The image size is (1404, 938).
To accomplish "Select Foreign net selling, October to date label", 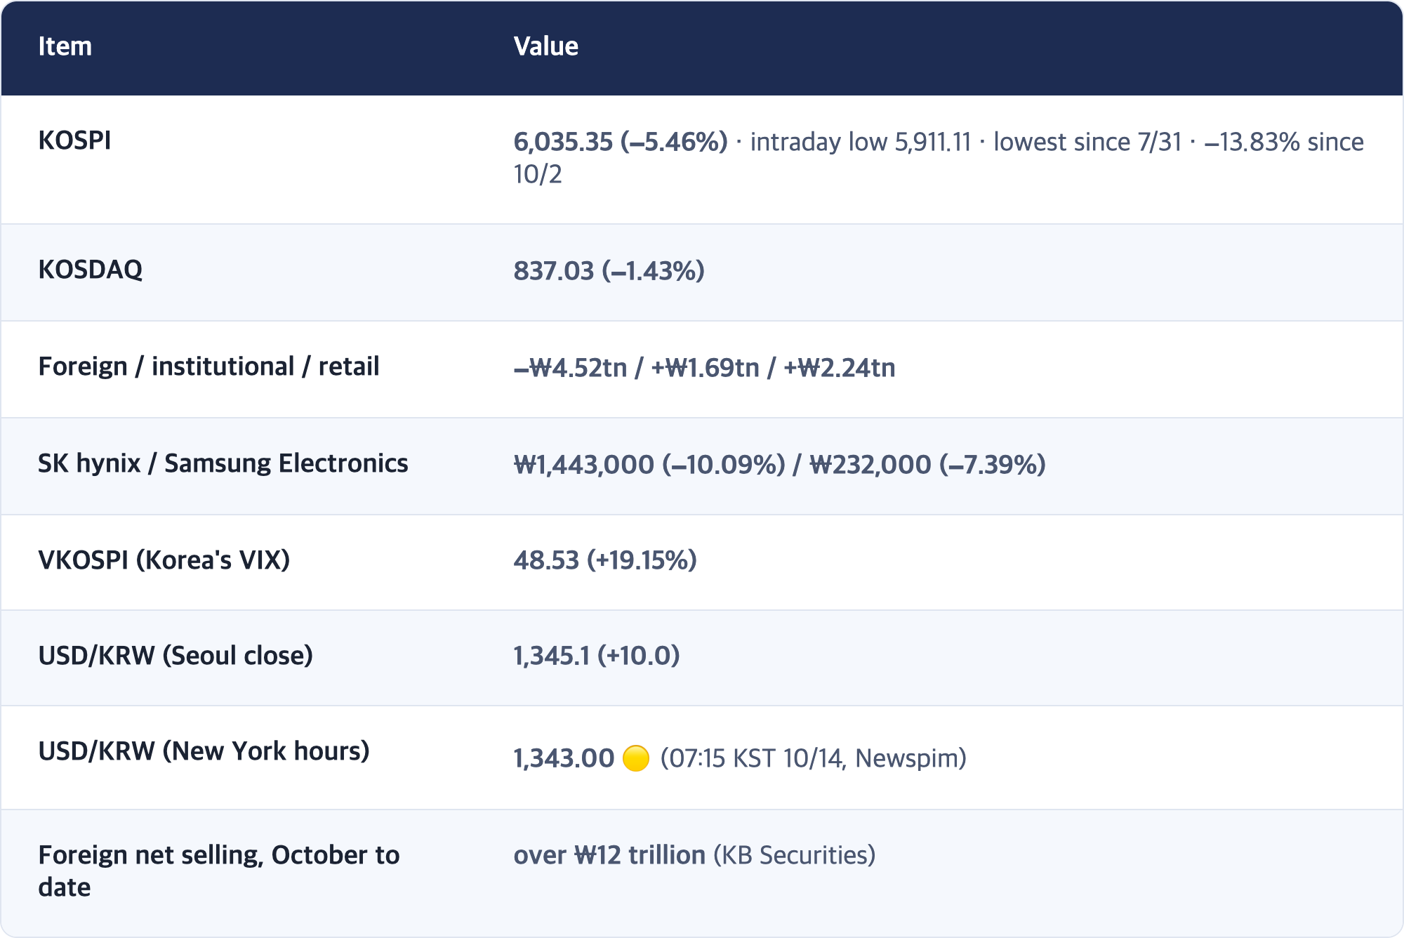I will click(x=219, y=871).
